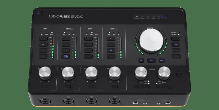219x110 pixels.
Task: Click the front combo jack for Input 2
Action: [x=68, y=101]
